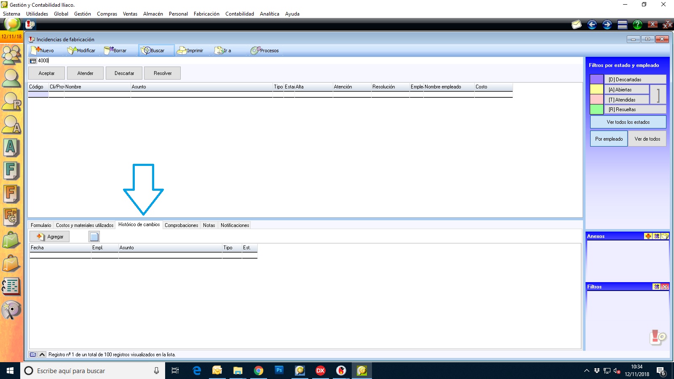Click the green Resueltas color swatch
This screenshot has height=379, width=674.
[x=596, y=109]
